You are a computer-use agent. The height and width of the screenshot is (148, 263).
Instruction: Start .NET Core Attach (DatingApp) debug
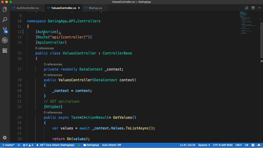click(x=55, y=145)
